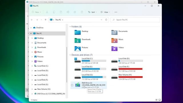
Task: Select the Local Disk (E:) drive icon
Action: (77, 69)
